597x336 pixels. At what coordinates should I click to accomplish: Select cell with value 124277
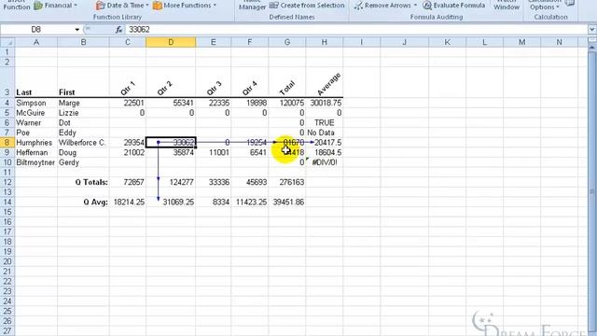tap(171, 182)
